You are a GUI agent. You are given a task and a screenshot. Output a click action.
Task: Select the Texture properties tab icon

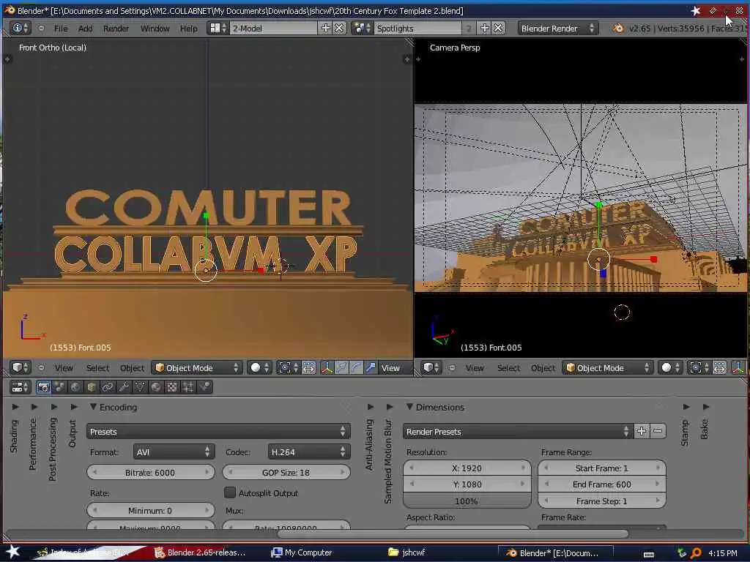[x=171, y=387]
